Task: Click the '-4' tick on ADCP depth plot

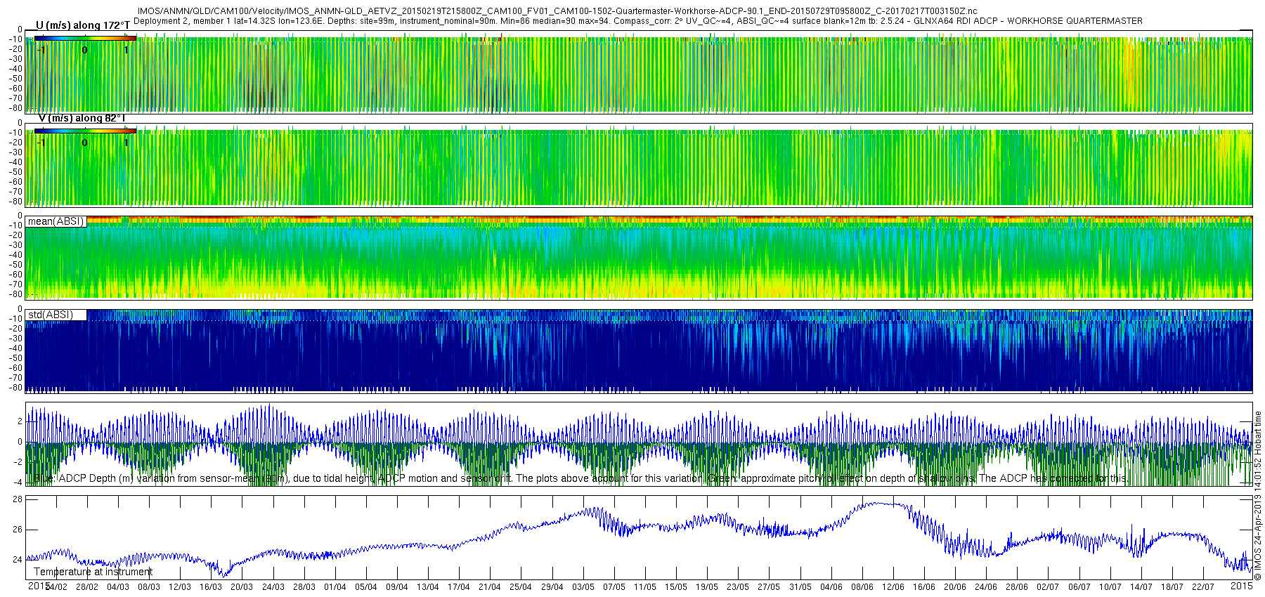Action: point(18,483)
